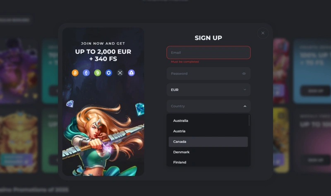331x196 pixels.
Task: Click the currency dropdown arrow
Action: coord(245,90)
